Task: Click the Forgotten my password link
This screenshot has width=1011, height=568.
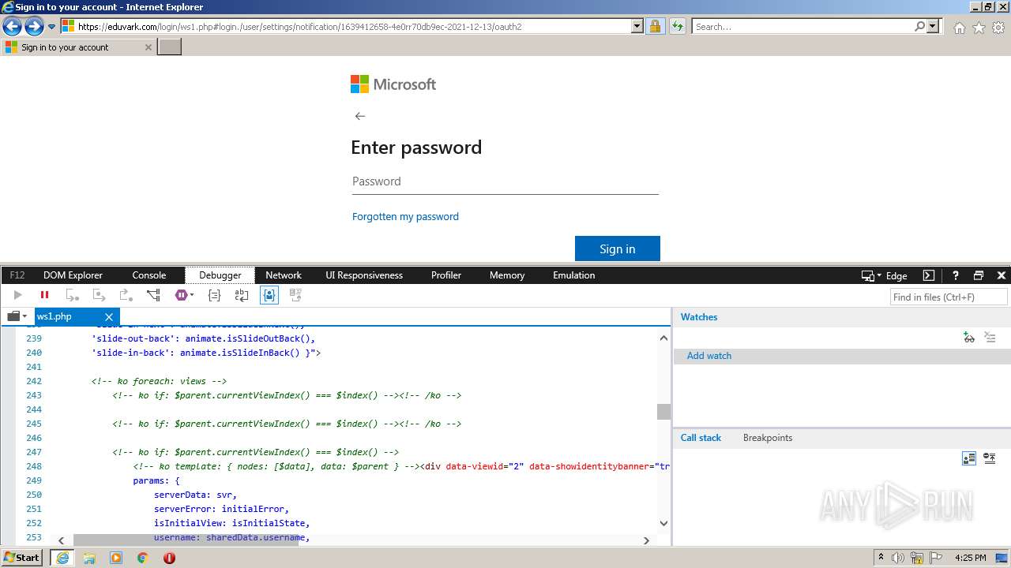Action: pyautogui.click(x=405, y=216)
